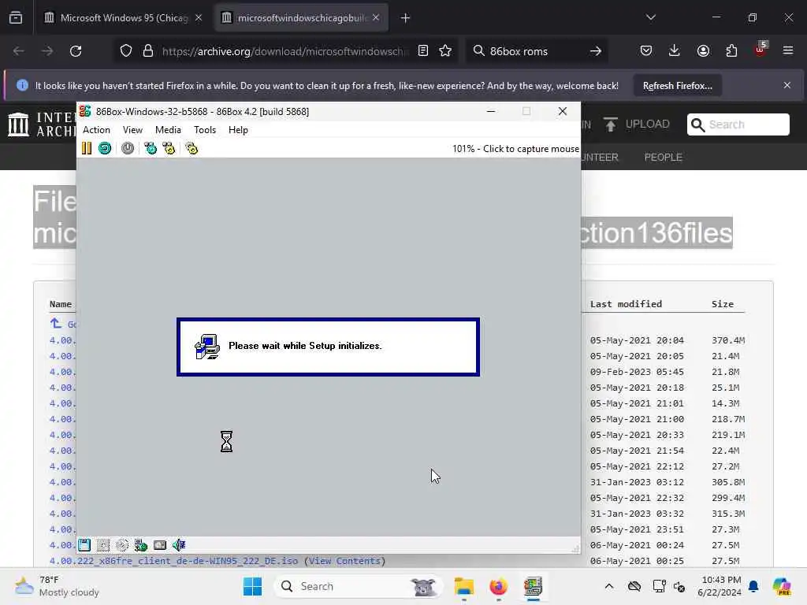
Task: Click the teal hard reset icon in 86Box
Action: point(105,149)
